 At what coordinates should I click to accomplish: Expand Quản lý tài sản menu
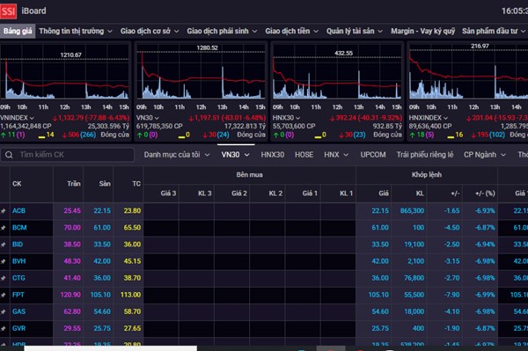pos(355,32)
